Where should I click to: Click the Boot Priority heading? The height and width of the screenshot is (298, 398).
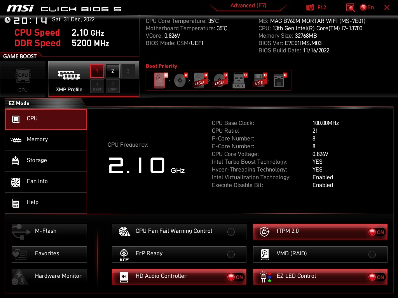point(161,66)
